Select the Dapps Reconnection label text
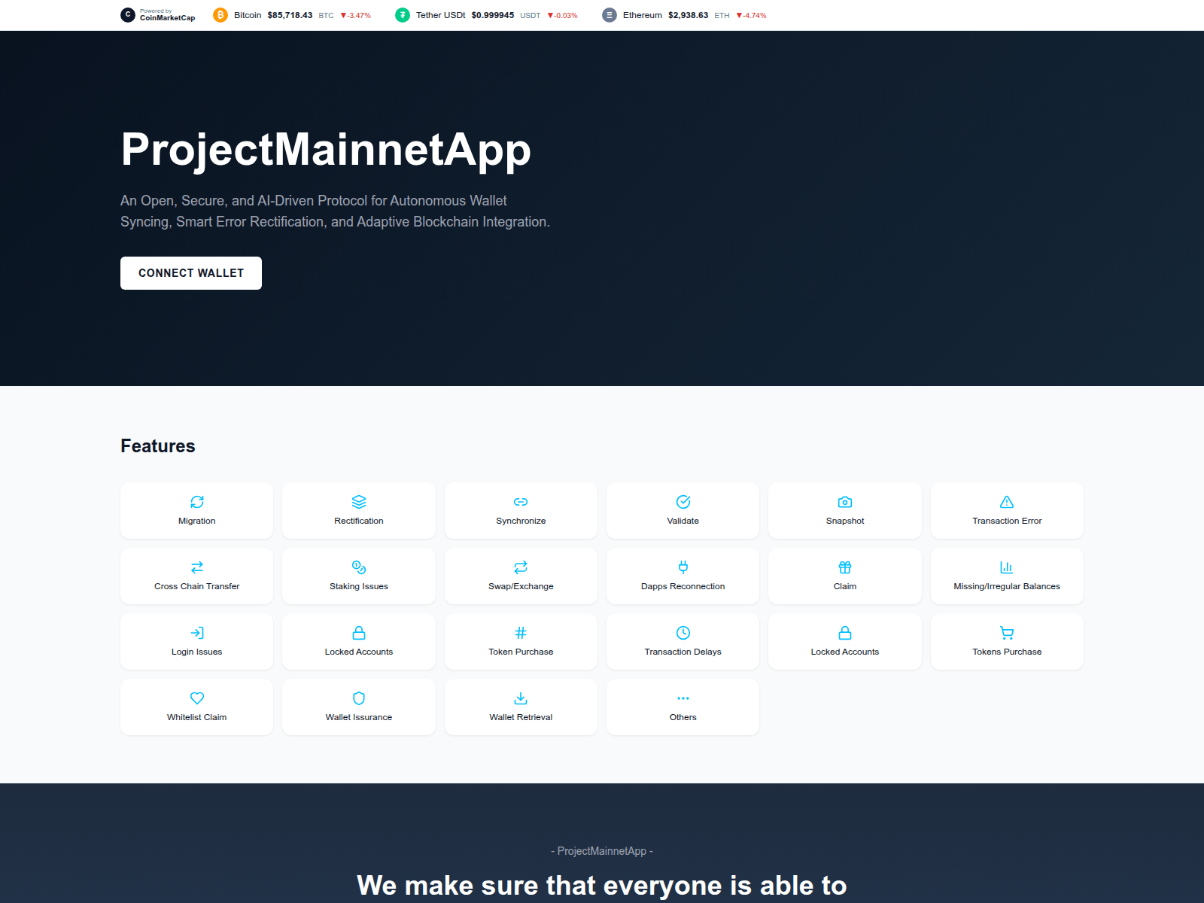 [683, 586]
